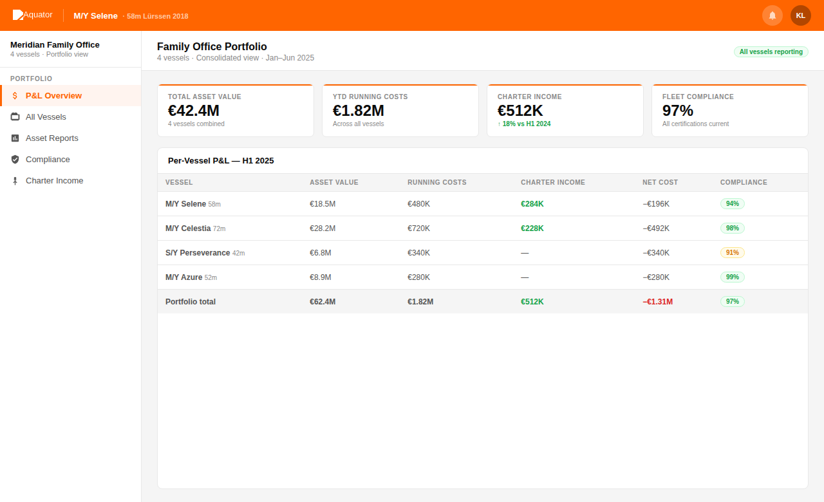The width and height of the screenshot is (824, 502).
Task: Click the –€1.31M total net cost
Action: pyautogui.click(x=657, y=302)
